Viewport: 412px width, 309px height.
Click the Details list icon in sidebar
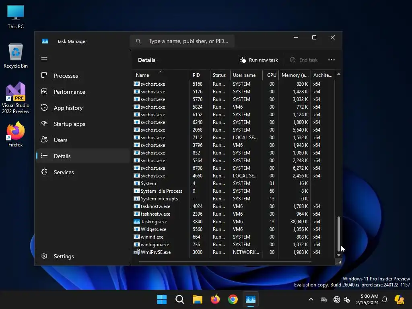(44, 156)
